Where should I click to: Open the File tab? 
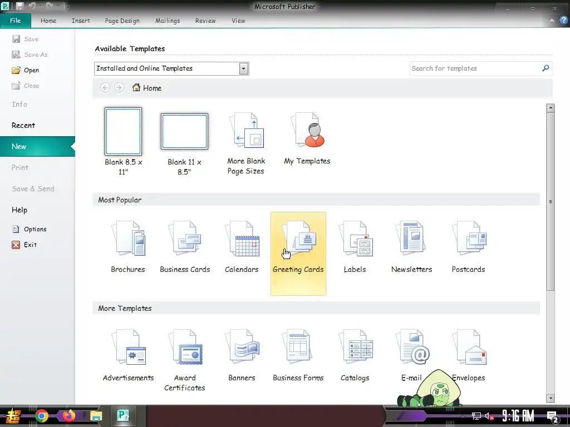(15, 21)
